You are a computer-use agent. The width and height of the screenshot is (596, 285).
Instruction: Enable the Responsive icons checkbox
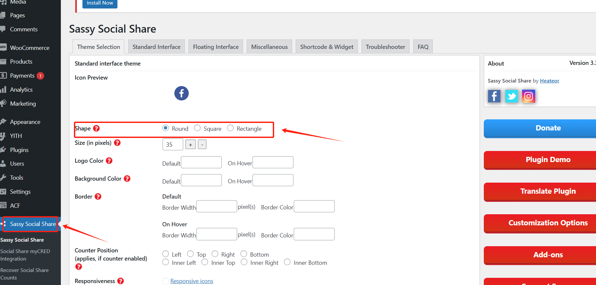pos(166,281)
